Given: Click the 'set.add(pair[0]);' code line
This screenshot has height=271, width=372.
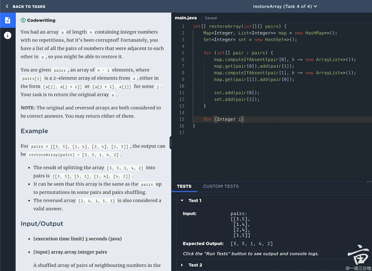Looking at the screenshot, I should point(237,93).
